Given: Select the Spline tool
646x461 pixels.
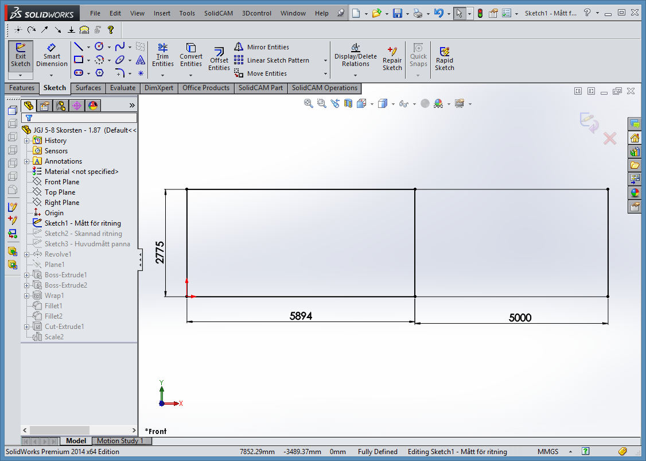Looking at the screenshot, I should 120,47.
